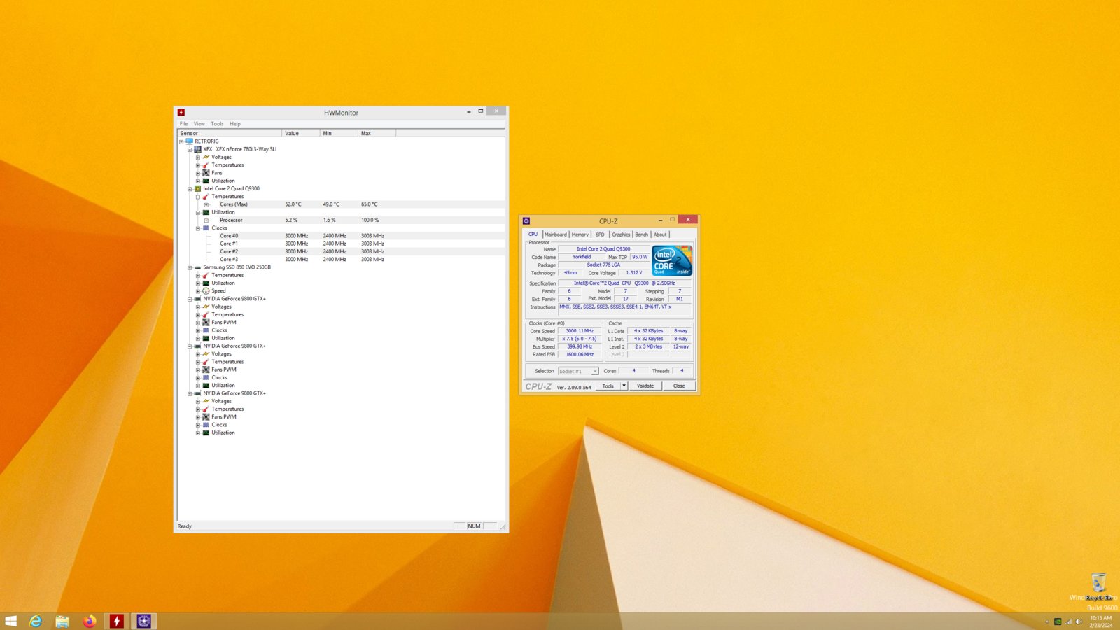Click the Max column header
This screenshot has height=630, width=1120.
click(377, 133)
